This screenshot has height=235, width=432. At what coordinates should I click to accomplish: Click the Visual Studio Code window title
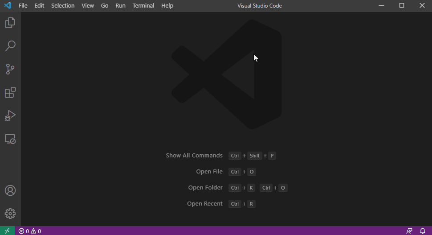[260, 5]
